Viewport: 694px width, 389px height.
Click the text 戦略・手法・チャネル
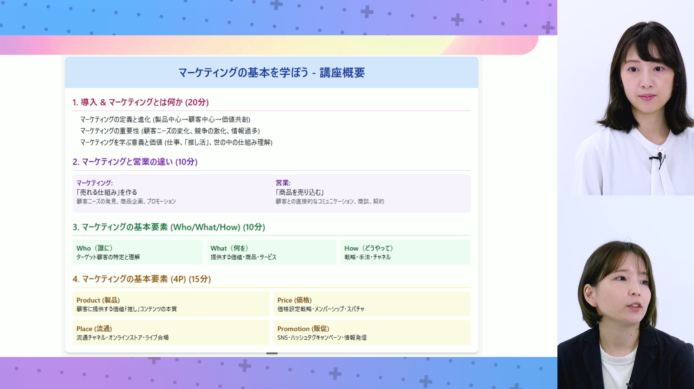pos(368,257)
